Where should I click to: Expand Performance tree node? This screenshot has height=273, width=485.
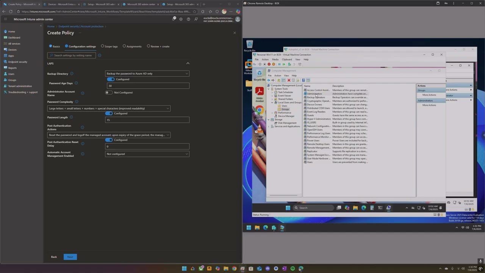coord(272,113)
